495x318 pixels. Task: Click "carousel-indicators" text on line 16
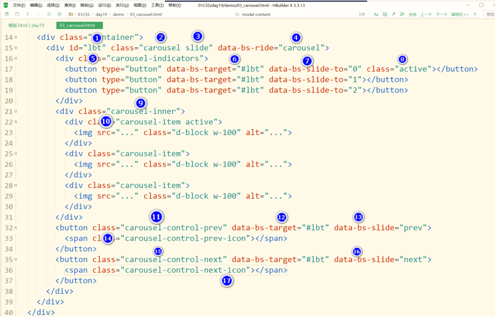(155, 58)
